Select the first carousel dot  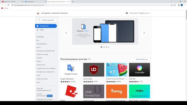click(101, 47)
